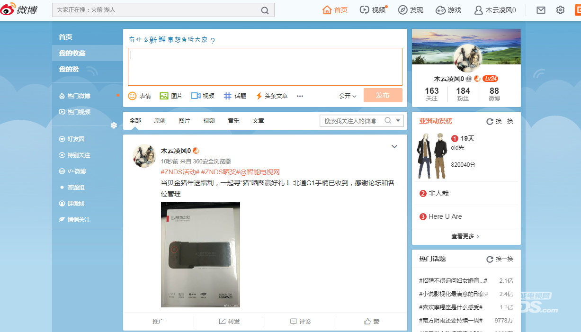Image resolution: width=581 pixels, height=332 pixels.
Task: Like the post with 赞
Action: point(371,322)
